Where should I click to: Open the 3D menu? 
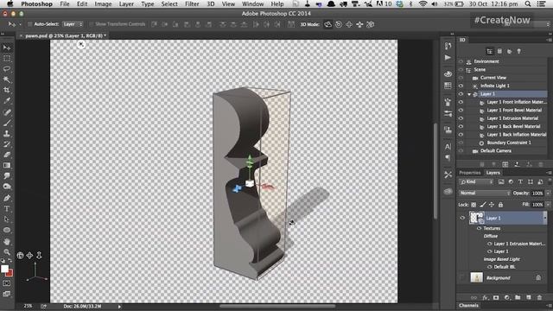coord(211,3)
